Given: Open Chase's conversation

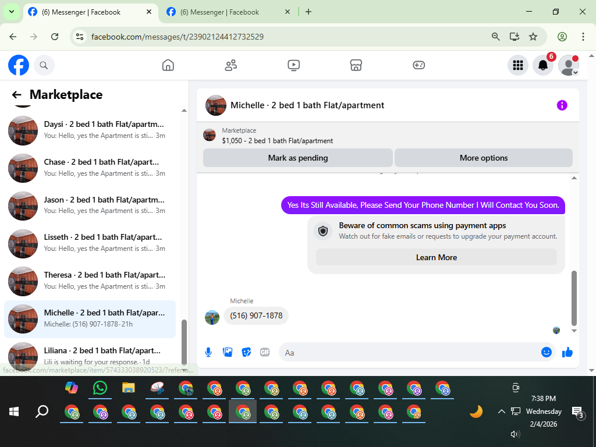Looking at the screenshot, I should click(90, 168).
